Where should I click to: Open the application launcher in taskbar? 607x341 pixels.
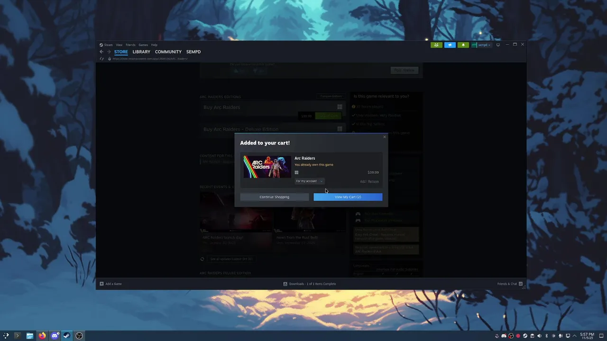[x=6, y=336]
